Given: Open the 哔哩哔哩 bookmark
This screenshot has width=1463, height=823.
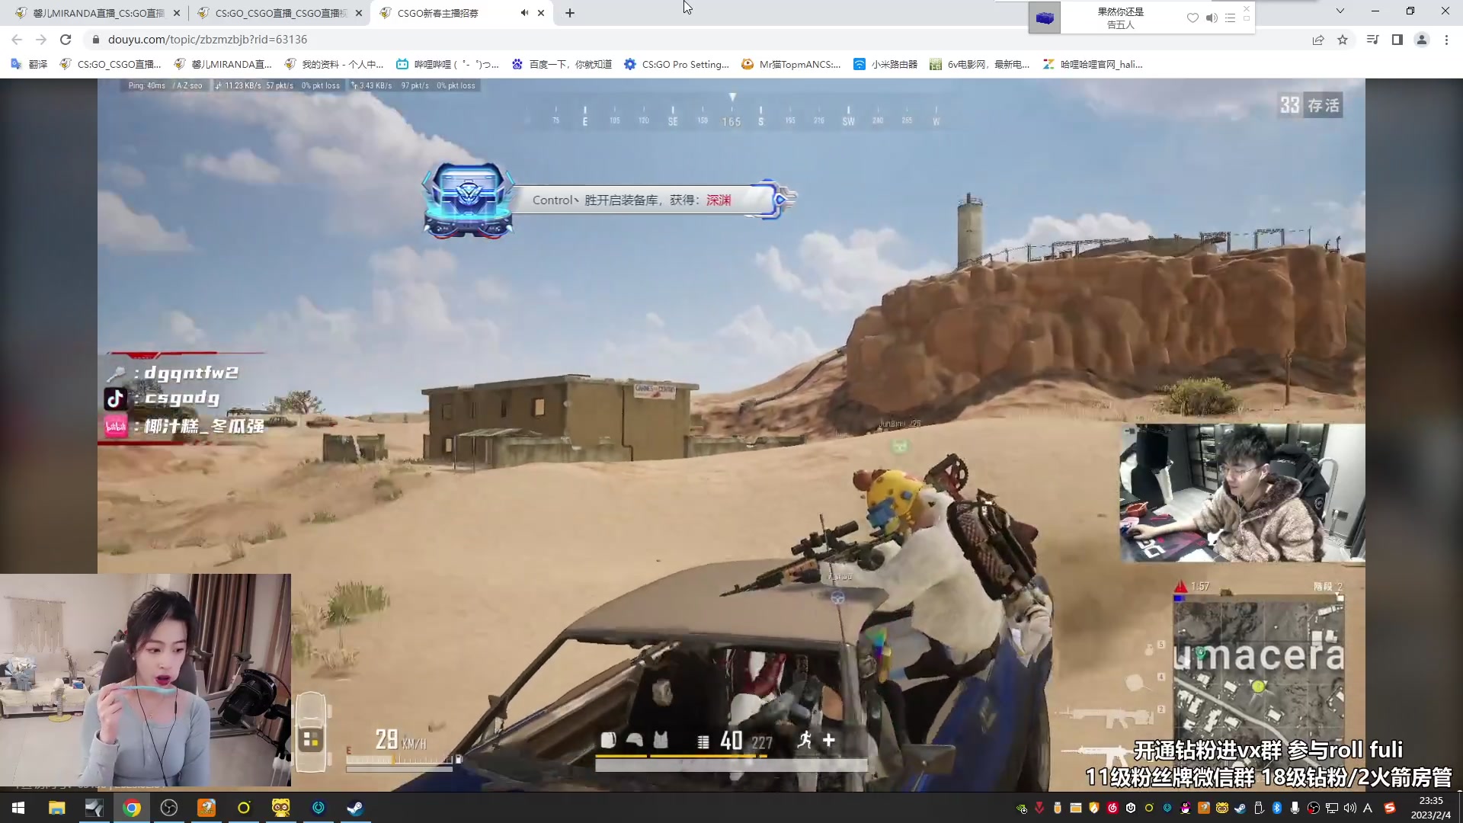Looking at the screenshot, I should tap(447, 65).
